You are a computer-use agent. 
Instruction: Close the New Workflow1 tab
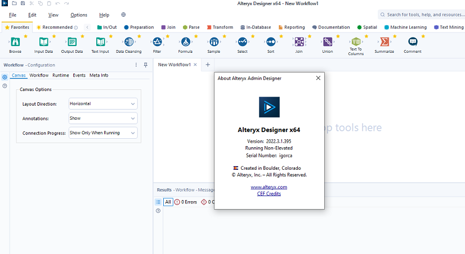[x=195, y=65]
